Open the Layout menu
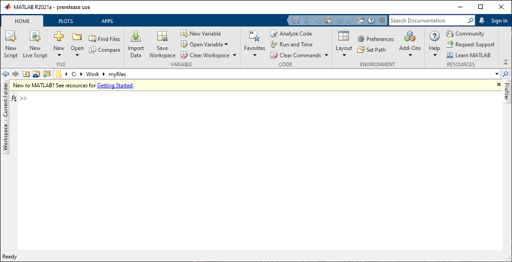 [344, 45]
